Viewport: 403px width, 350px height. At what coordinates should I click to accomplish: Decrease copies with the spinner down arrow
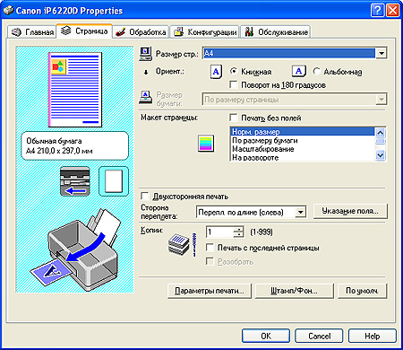(x=238, y=234)
